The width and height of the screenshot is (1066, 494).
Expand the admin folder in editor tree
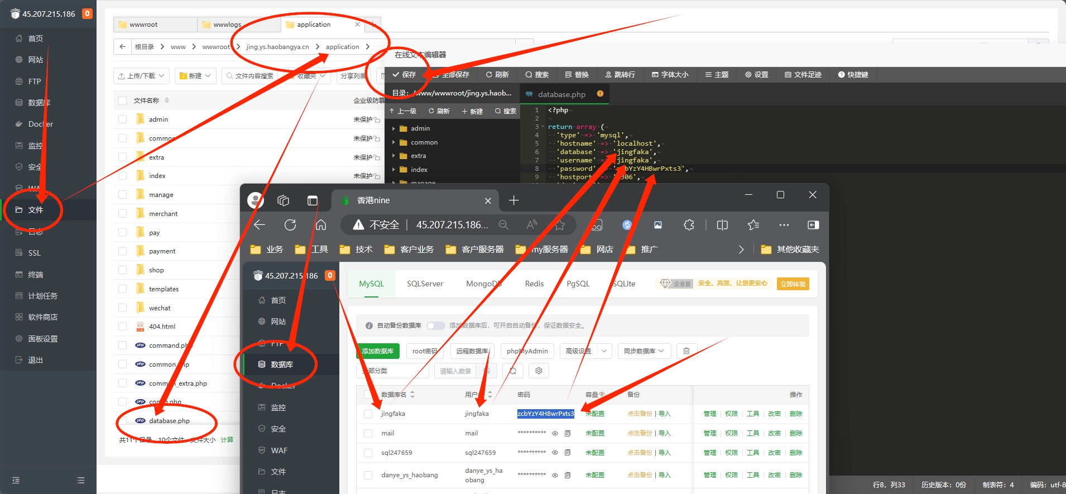tap(393, 128)
